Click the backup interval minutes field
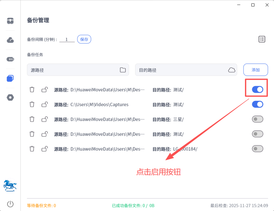The width and height of the screenshot is (274, 211). pos(67,39)
